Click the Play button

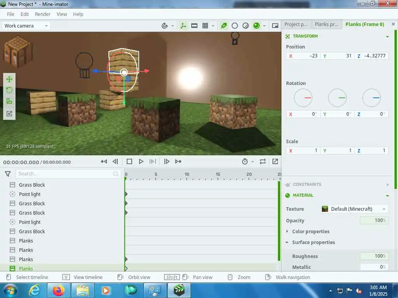click(141, 161)
